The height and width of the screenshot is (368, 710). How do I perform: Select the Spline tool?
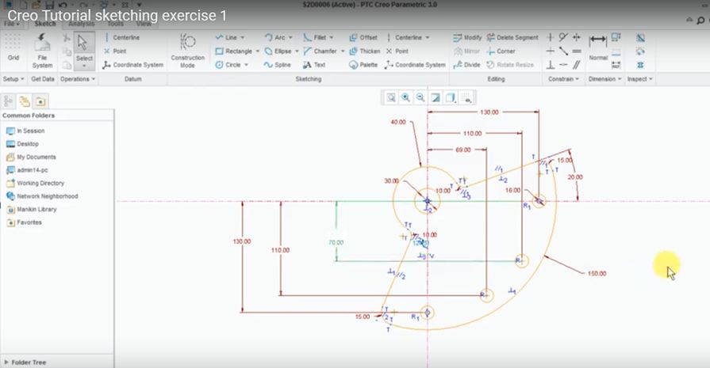tap(277, 65)
